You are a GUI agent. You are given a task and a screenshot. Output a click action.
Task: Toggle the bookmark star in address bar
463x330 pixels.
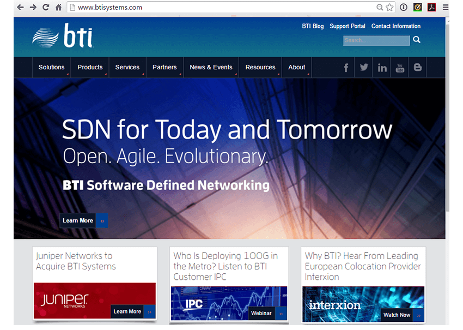coord(388,7)
